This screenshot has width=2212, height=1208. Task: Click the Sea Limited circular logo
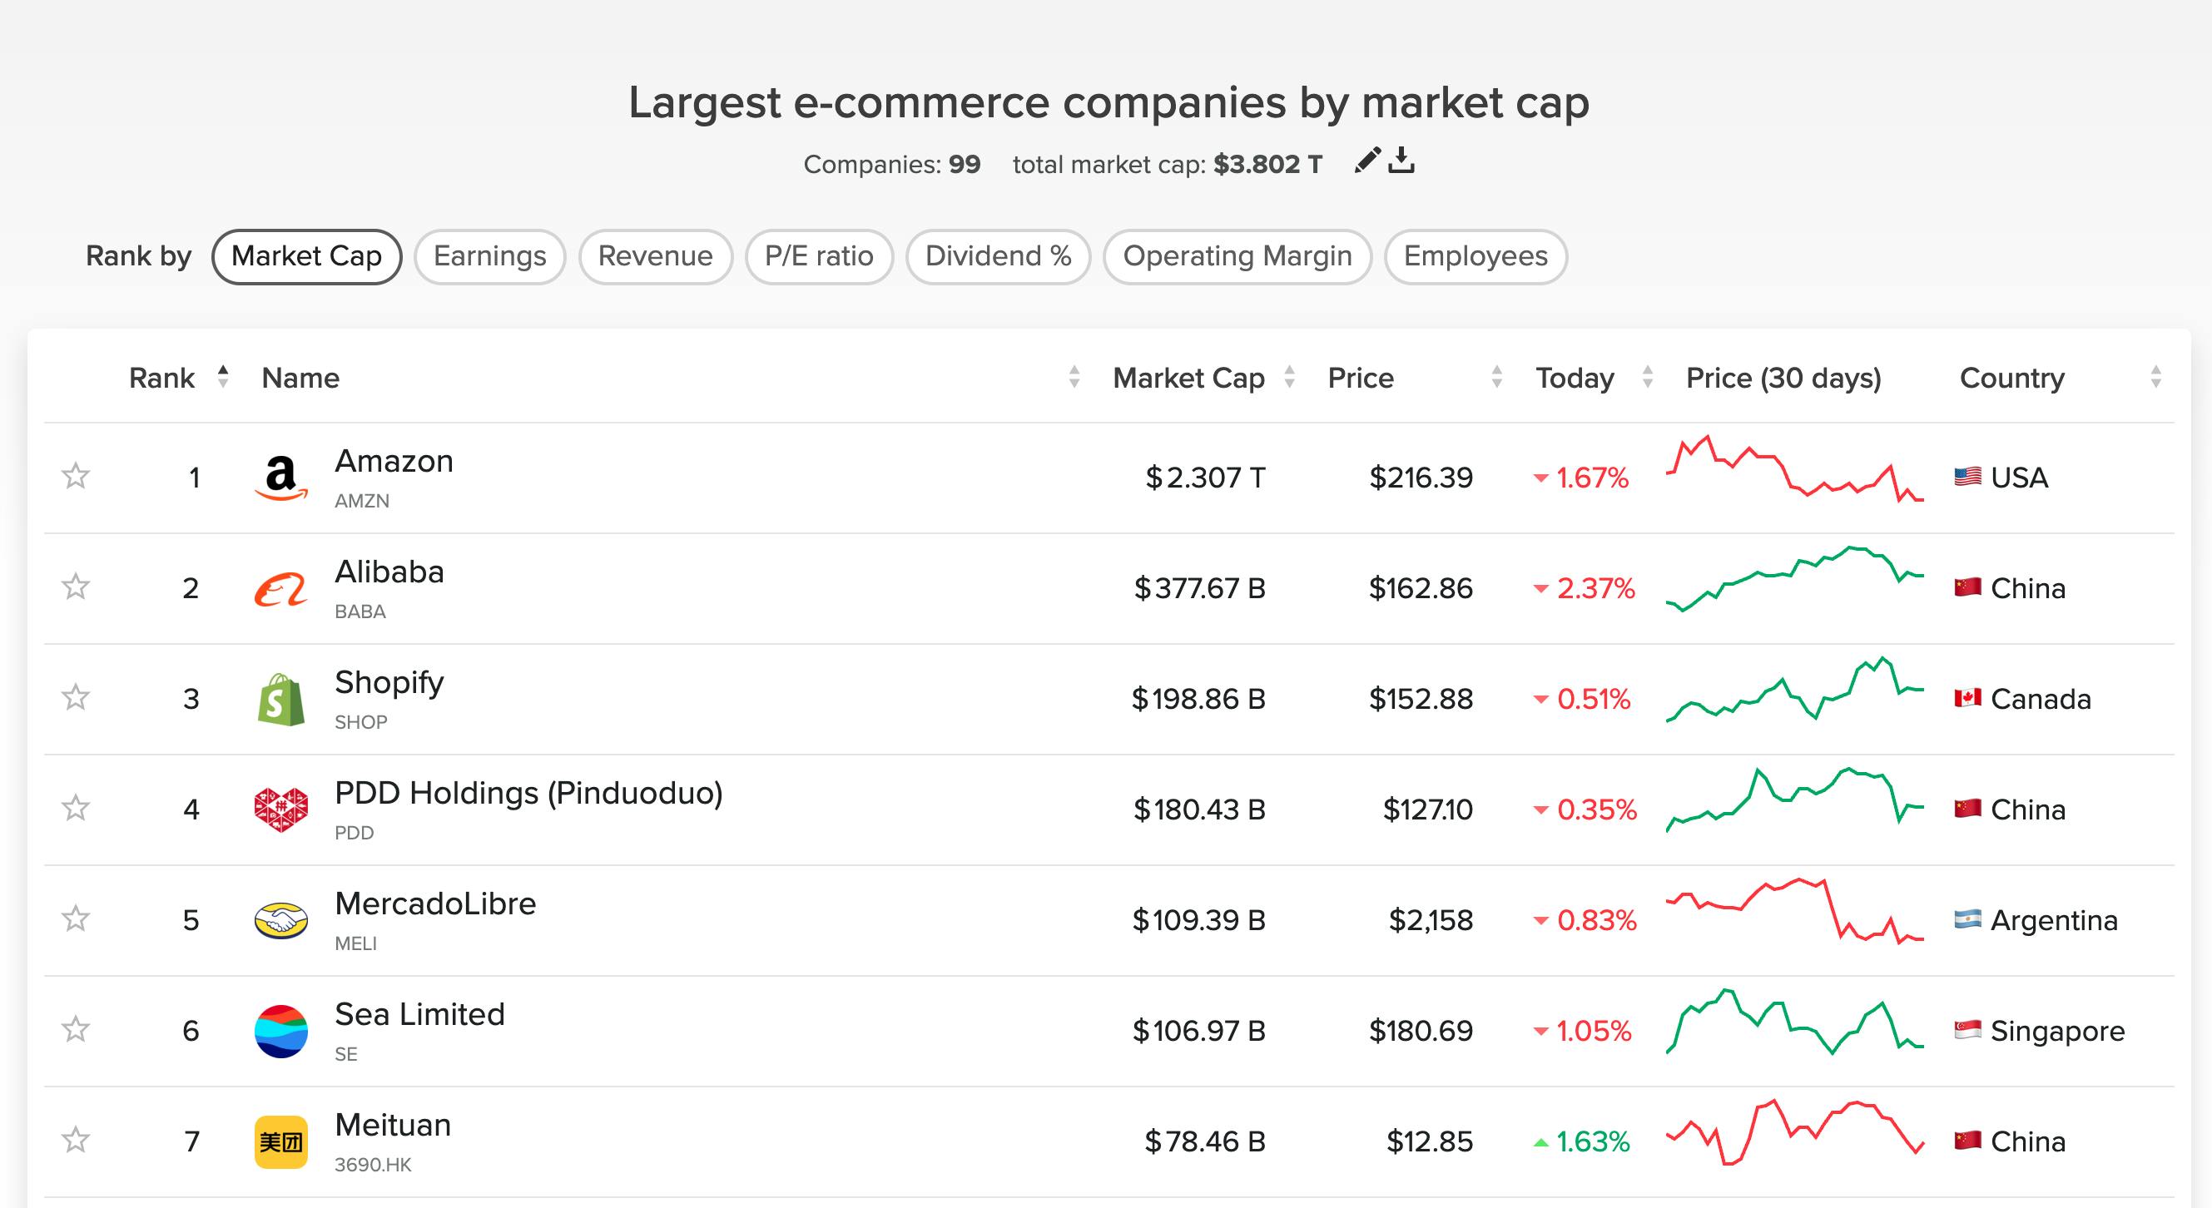point(282,1030)
